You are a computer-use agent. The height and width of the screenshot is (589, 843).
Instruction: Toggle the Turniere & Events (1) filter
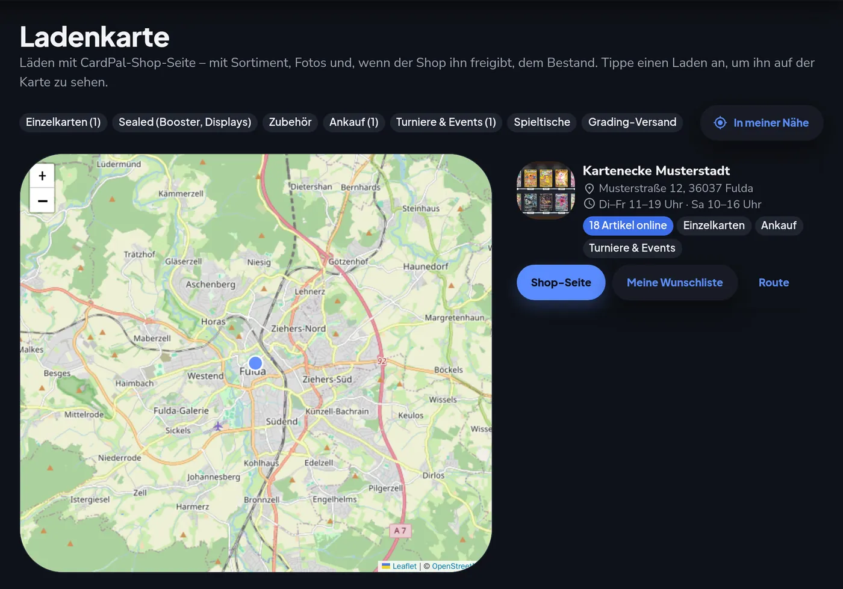pos(446,122)
